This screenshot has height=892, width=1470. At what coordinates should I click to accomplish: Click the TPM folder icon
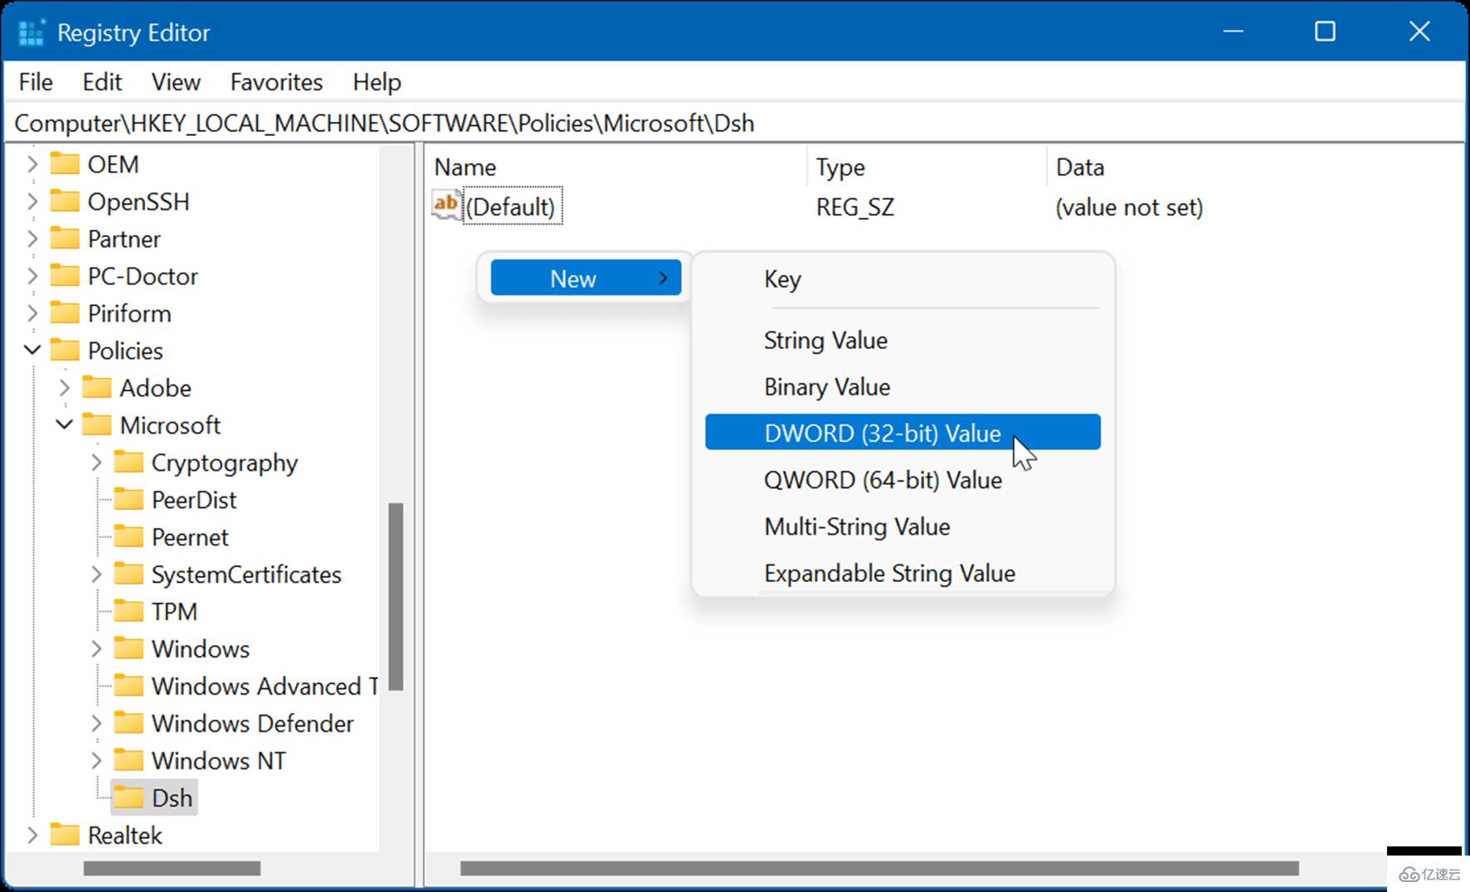[x=128, y=611]
